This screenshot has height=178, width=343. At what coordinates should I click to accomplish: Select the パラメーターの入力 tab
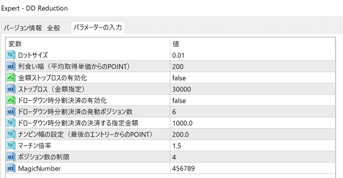(98, 28)
